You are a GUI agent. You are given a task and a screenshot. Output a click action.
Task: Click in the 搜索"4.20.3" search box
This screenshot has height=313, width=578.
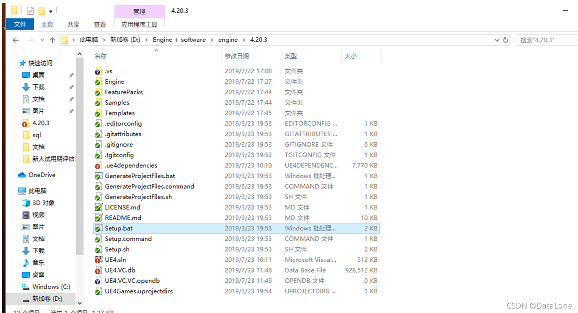547,40
